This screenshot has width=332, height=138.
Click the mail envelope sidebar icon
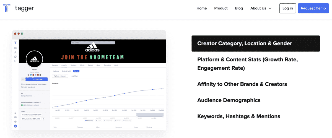15,117
